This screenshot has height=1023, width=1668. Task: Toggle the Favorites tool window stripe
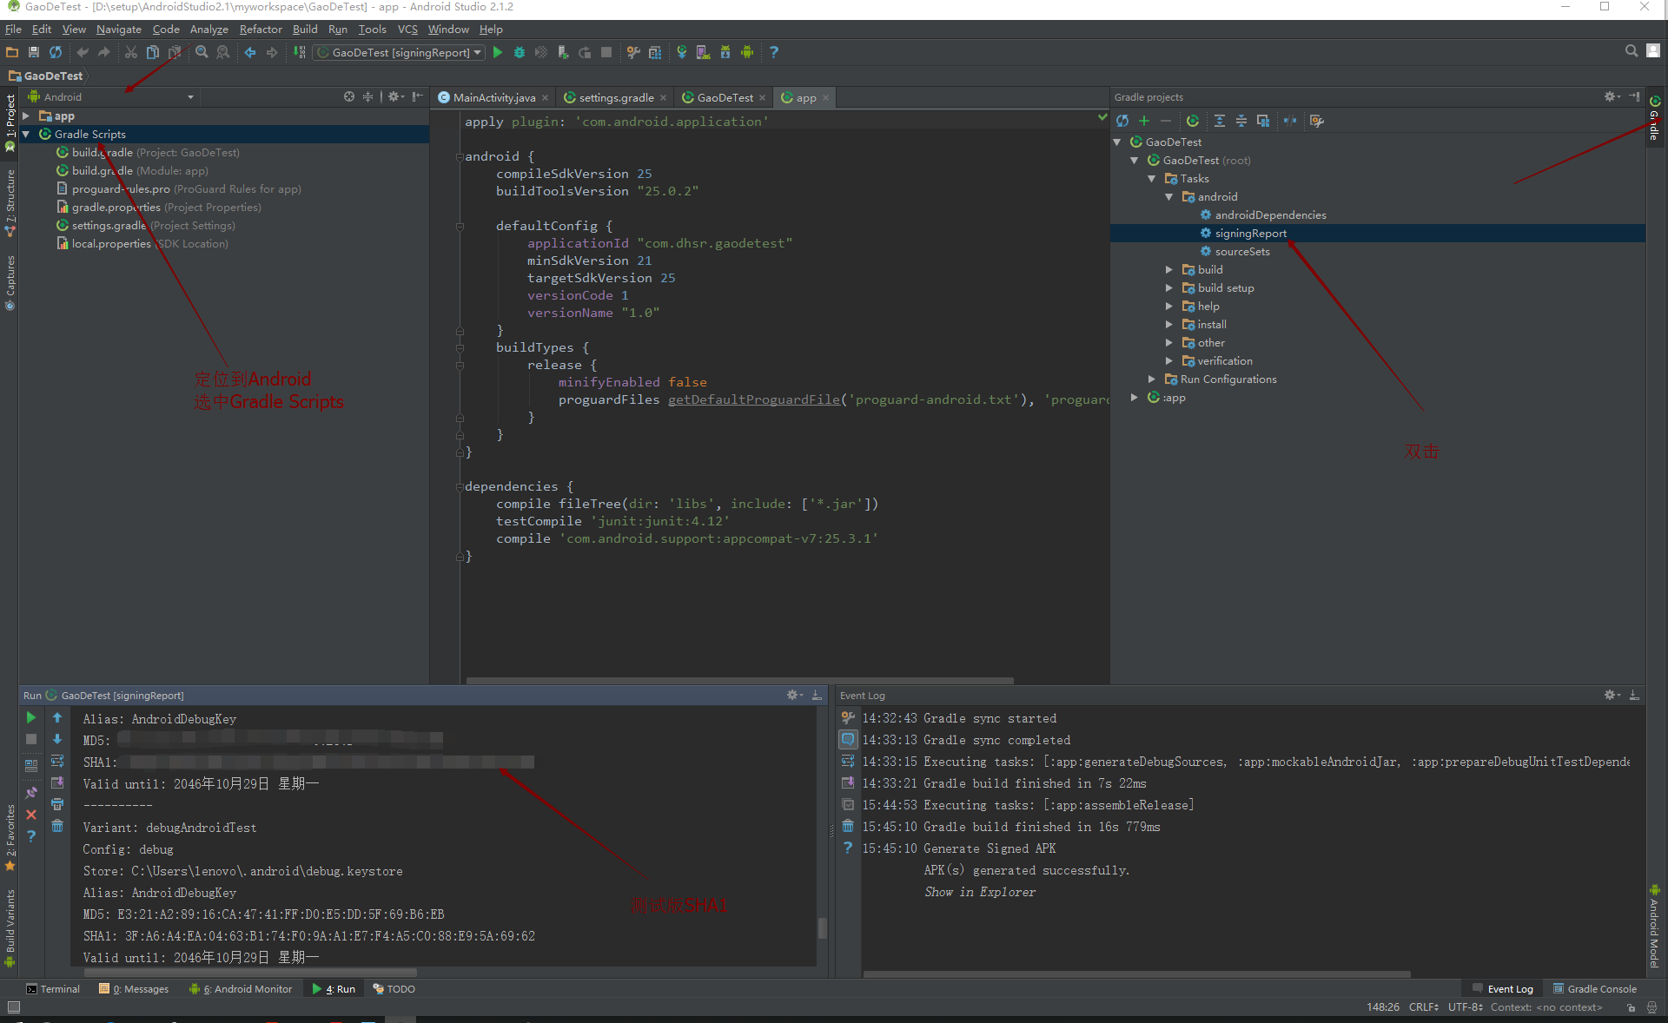10,836
